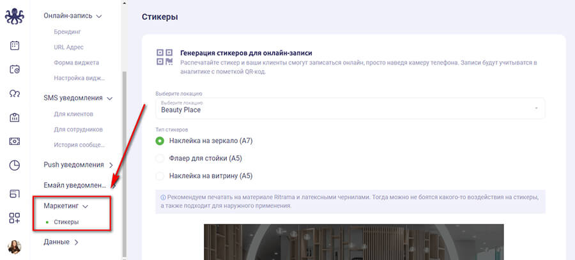Open the calendar icon in sidebar
The image size is (575, 260).
coord(15,45)
